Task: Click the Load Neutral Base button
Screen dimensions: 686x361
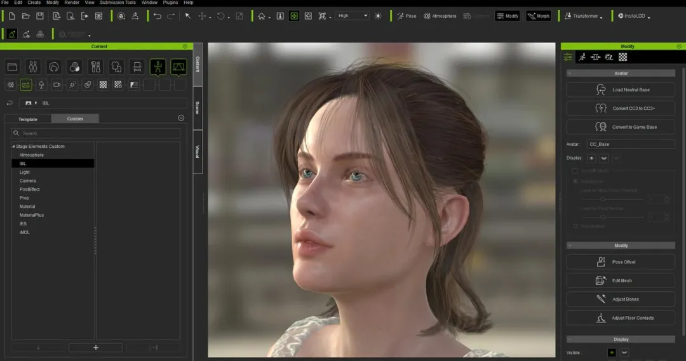Action: click(x=620, y=90)
